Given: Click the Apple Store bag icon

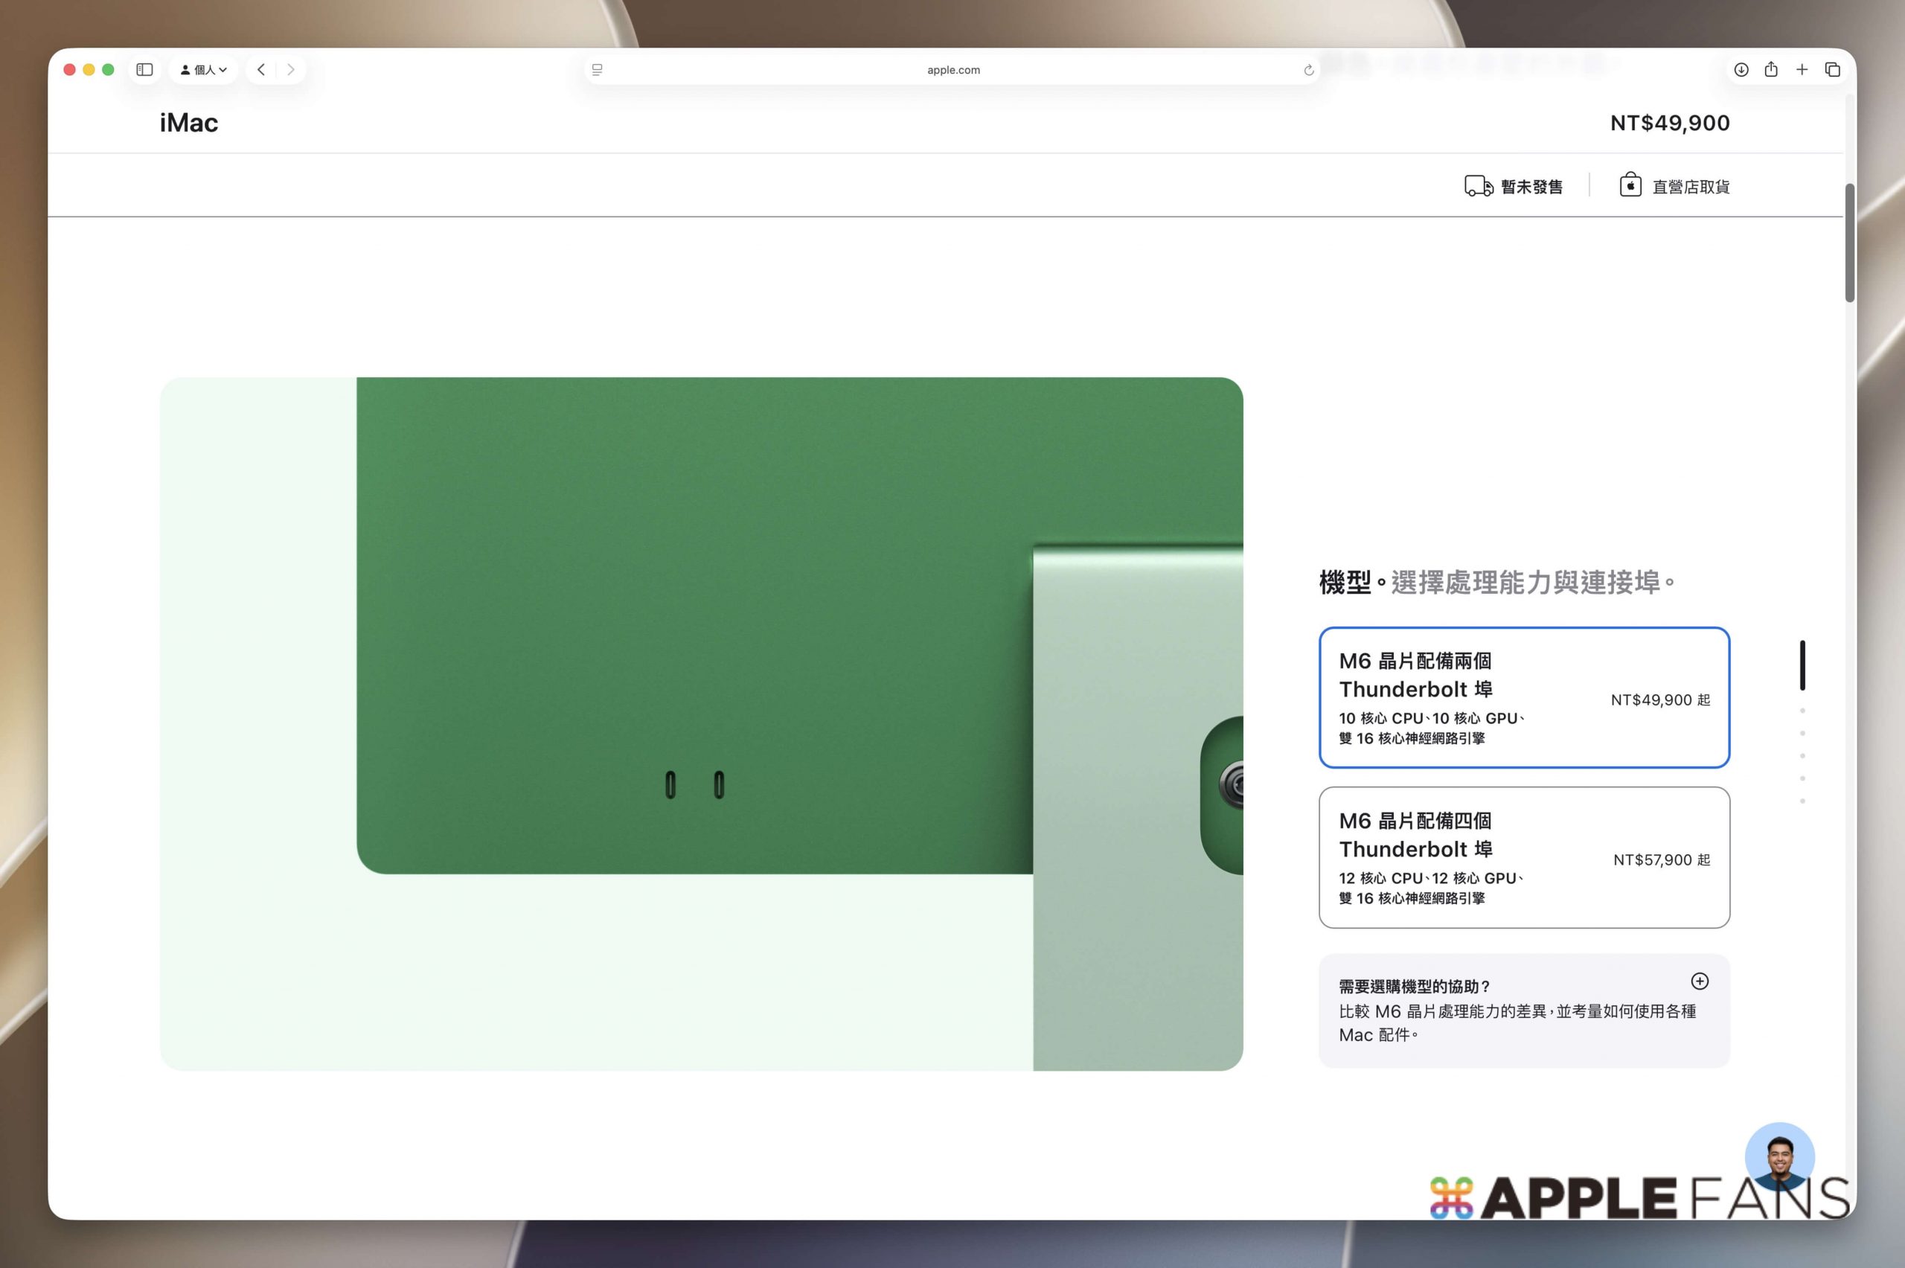Looking at the screenshot, I should tap(1630, 185).
